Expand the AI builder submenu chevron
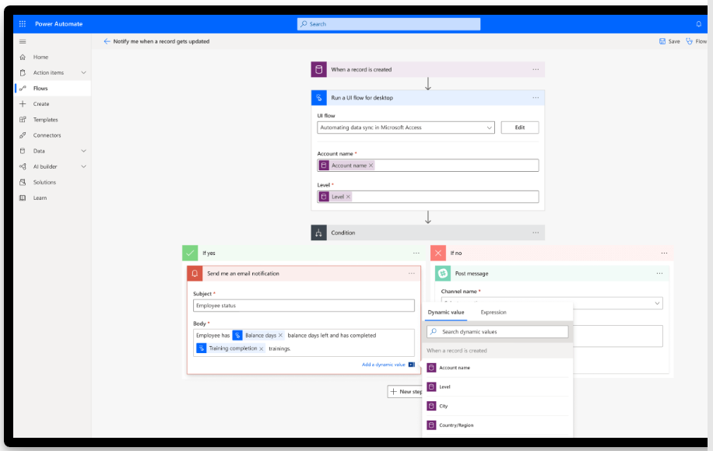The image size is (713, 451). 83,166
